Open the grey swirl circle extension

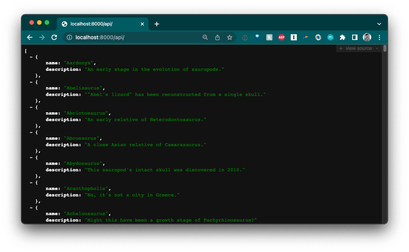coord(318,37)
